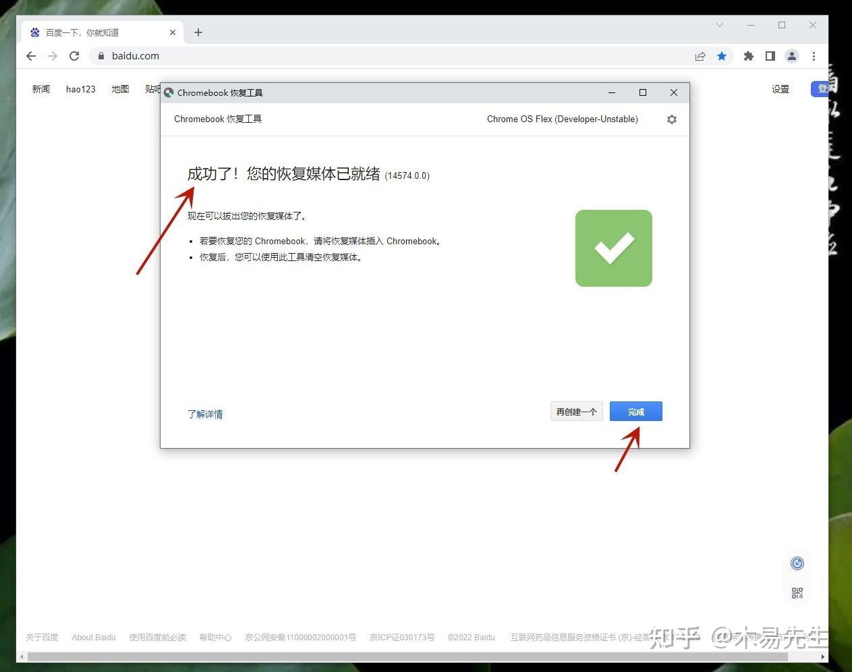Open the 使用百度前必读 footer link
Screen dimensions: 852x672
point(157,638)
